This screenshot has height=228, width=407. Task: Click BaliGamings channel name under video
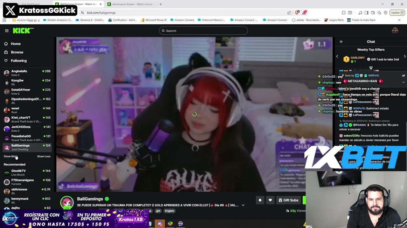(x=90, y=199)
